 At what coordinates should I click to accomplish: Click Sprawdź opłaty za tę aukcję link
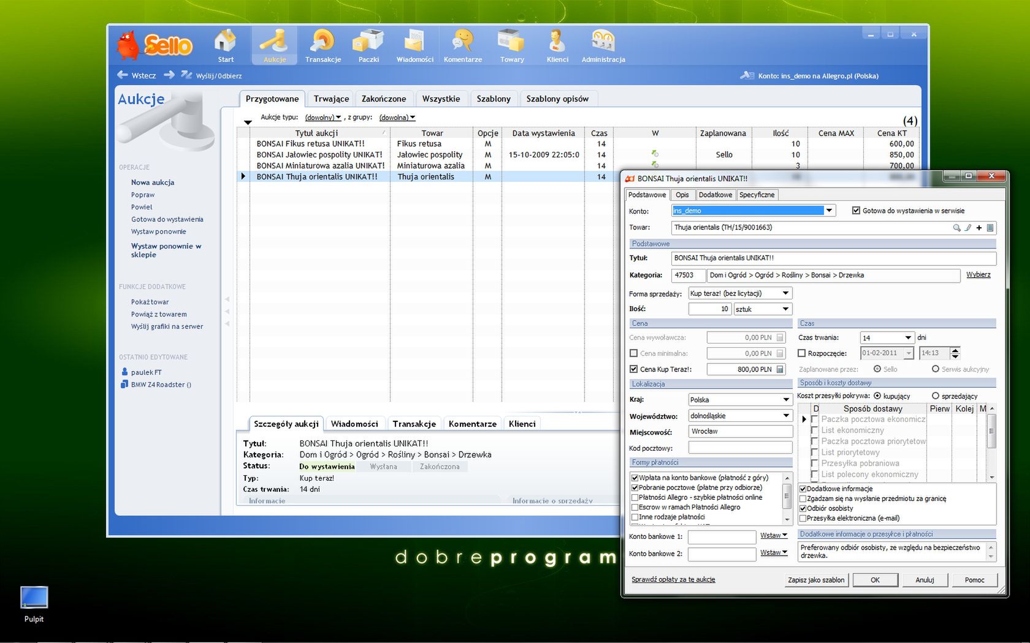pyautogui.click(x=673, y=579)
